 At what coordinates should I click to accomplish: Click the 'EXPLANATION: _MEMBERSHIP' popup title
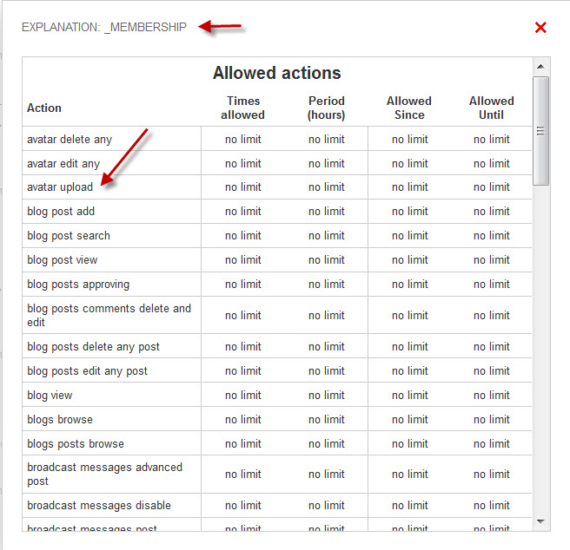pyautogui.click(x=104, y=27)
